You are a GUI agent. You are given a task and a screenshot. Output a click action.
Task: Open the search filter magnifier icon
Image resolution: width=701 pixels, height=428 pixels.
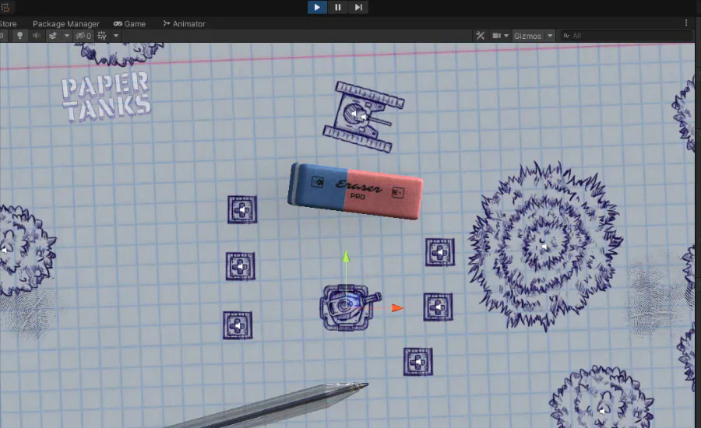[566, 36]
